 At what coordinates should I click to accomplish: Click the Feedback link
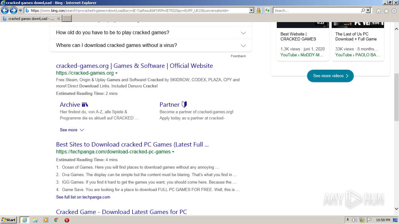pos(238,56)
